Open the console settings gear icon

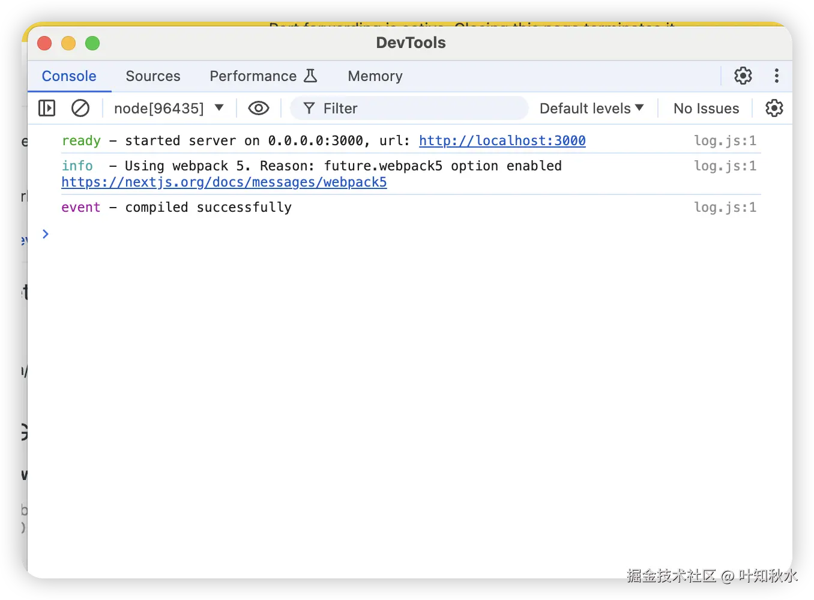click(x=774, y=108)
